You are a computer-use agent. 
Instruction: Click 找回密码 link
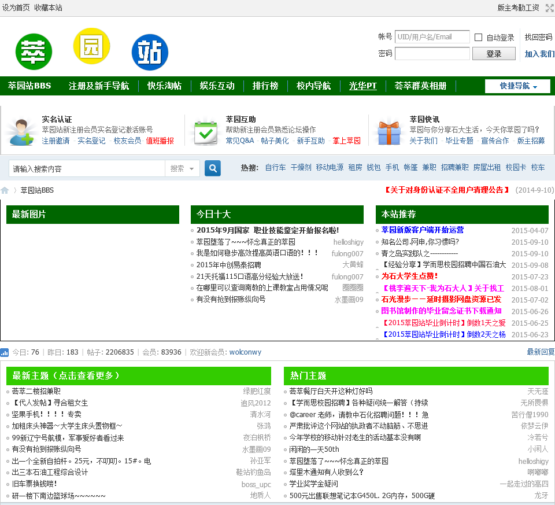point(538,37)
